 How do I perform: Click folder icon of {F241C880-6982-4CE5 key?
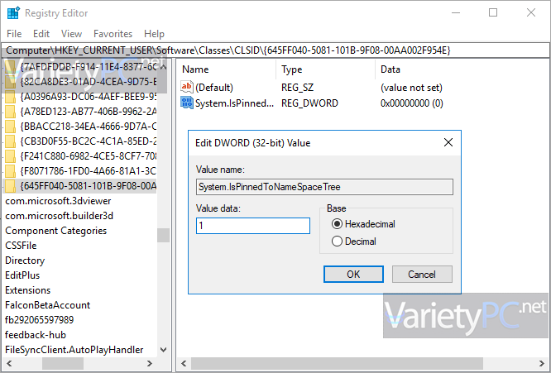(x=10, y=156)
